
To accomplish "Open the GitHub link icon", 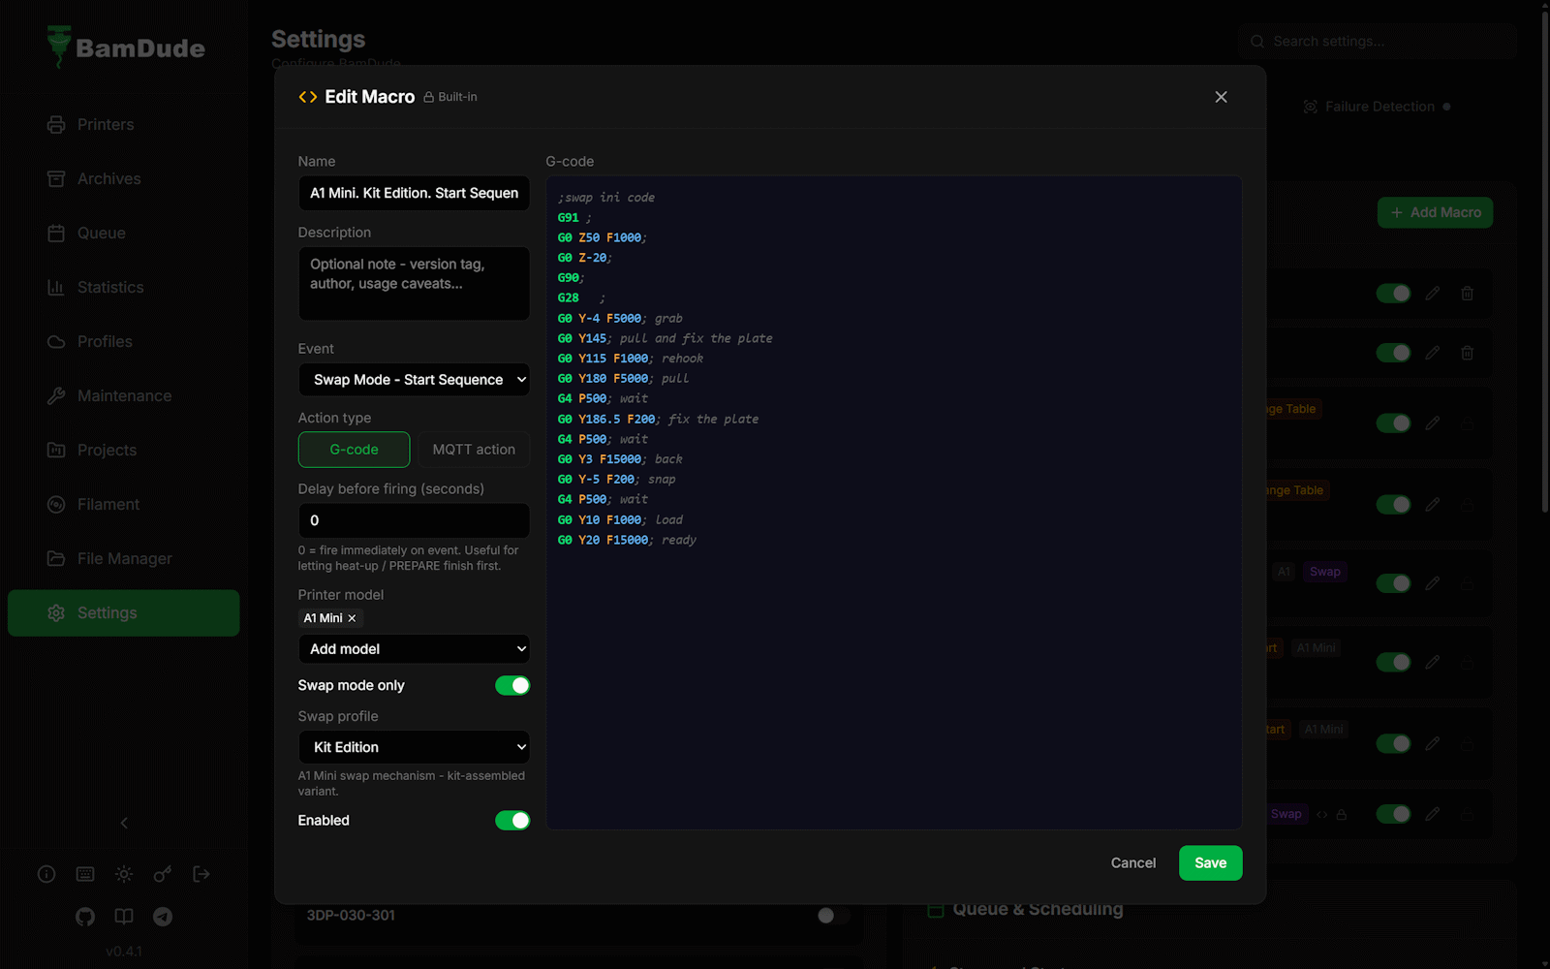I will click(x=85, y=917).
